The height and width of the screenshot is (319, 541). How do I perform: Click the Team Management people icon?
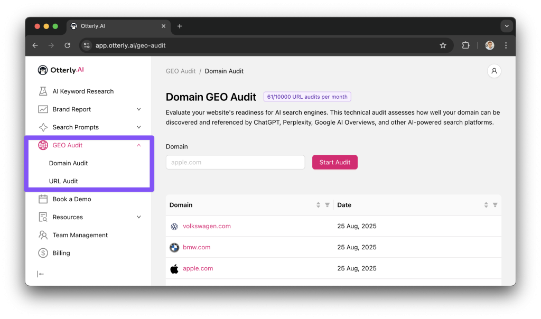click(43, 235)
